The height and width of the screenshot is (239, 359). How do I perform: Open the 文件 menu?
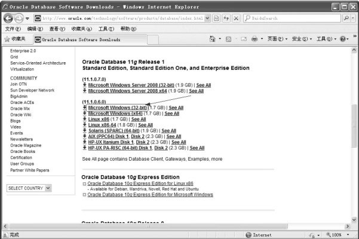point(13,29)
